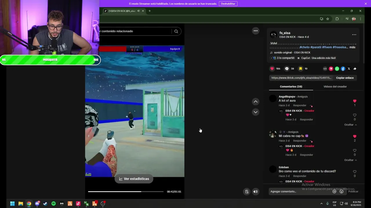Click Copiar enlace to copy the video link

point(345,78)
